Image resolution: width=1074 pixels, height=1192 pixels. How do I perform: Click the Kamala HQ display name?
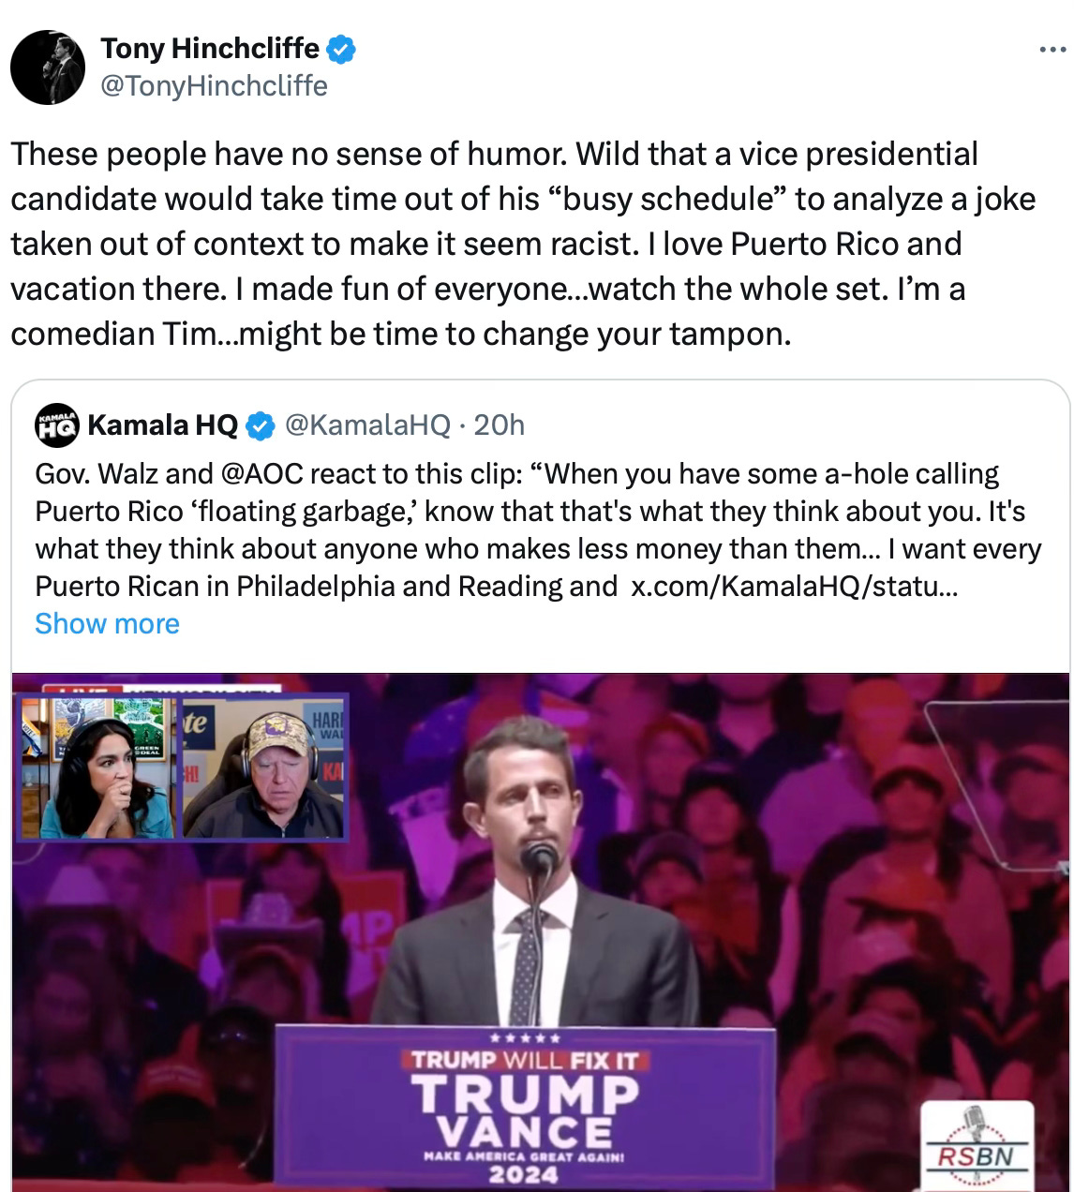point(162,426)
